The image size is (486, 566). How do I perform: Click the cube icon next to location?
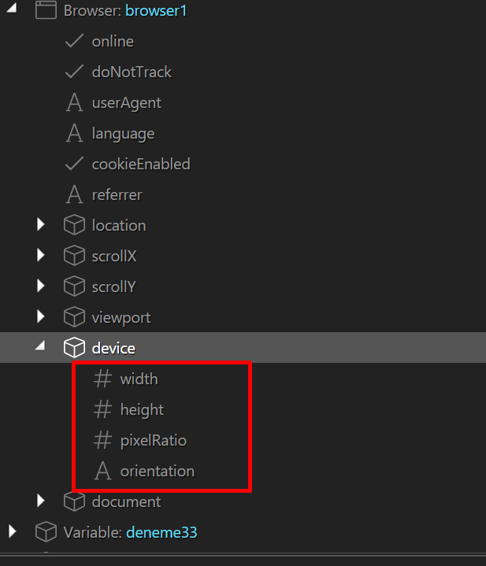tap(74, 225)
